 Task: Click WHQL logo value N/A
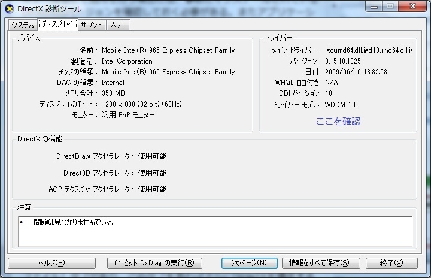pos(332,83)
